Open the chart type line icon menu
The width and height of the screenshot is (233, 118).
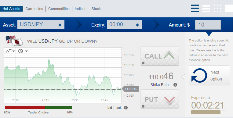pos(10,51)
